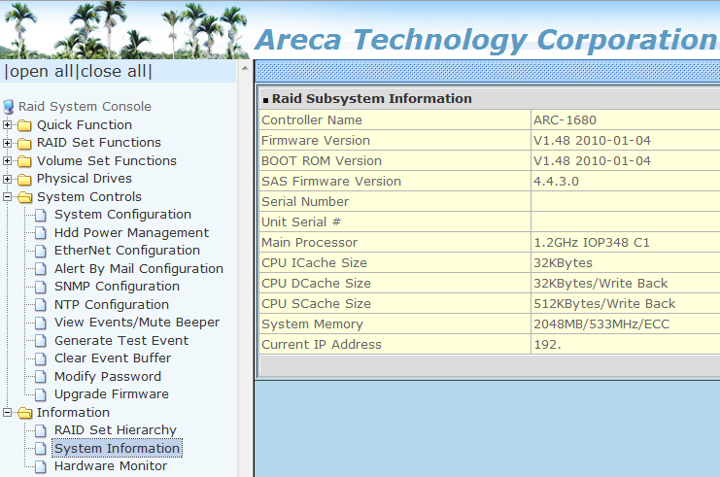This screenshot has height=477, width=720.
Task: Click the Physical Drives folder icon
Action: coord(25,179)
